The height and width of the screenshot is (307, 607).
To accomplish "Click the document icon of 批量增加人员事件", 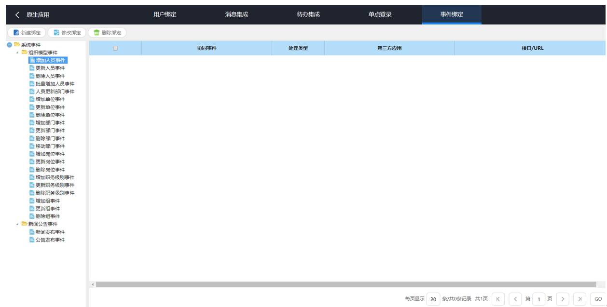I will pyautogui.click(x=32, y=84).
